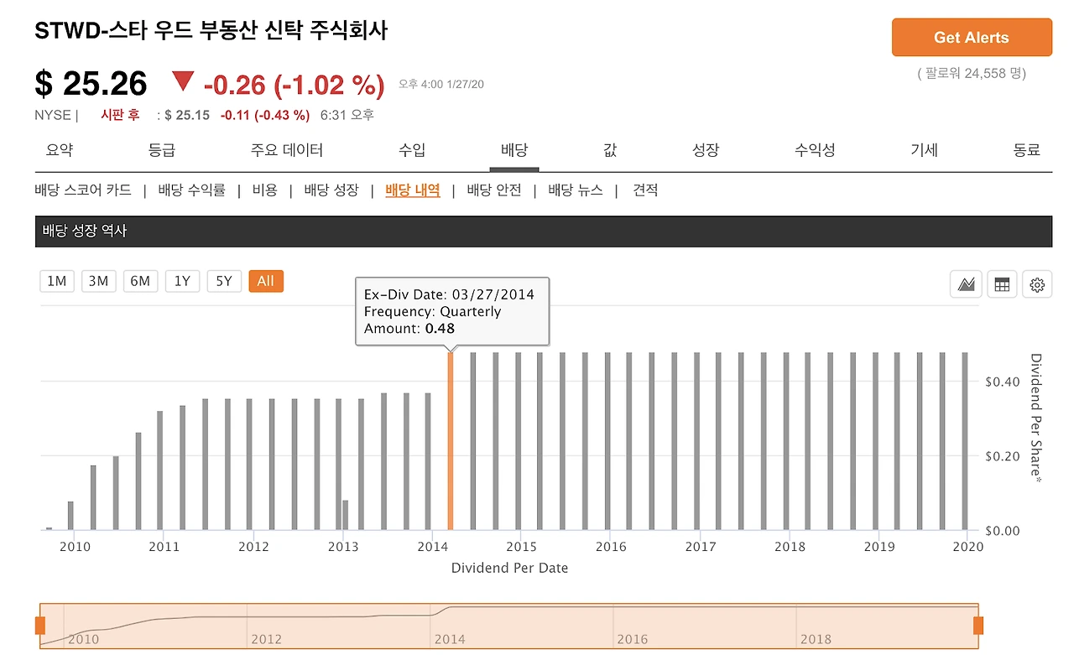The image size is (1074, 655).
Task: Select the 6M time range
Action: tap(140, 281)
